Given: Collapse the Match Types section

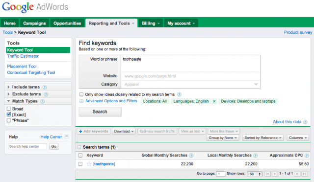Looking at the screenshot, I should [x=8, y=101].
